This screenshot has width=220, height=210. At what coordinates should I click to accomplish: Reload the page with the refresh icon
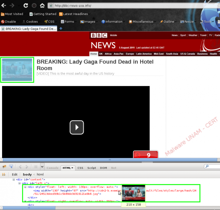pos(26,6)
